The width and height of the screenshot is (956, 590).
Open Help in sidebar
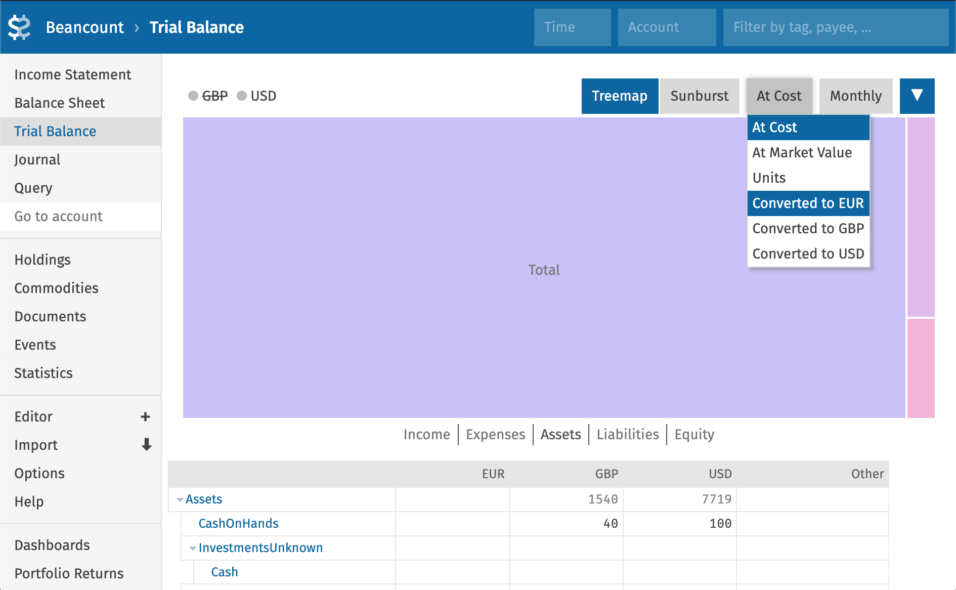pos(80,502)
